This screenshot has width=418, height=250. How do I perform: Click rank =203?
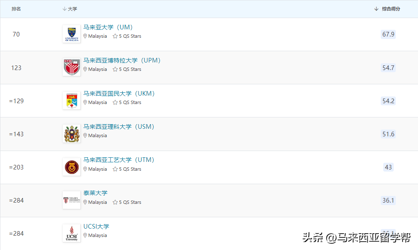coord(16,167)
